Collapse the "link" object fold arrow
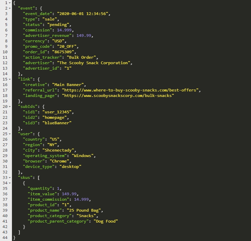Image resolution: width=251 pixels, height=241 pixels. pos(10,80)
